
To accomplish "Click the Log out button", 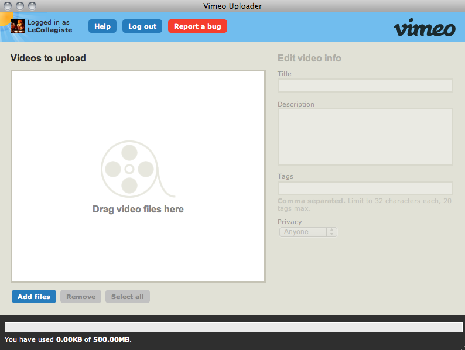I will coord(142,26).
